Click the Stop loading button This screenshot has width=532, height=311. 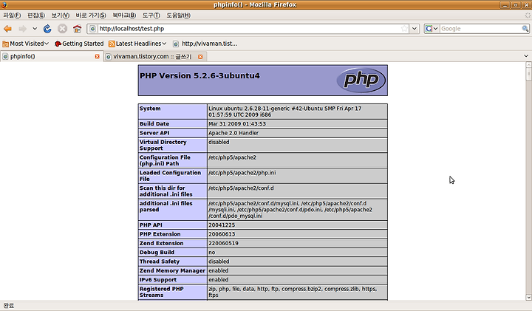tap(62, 29)
